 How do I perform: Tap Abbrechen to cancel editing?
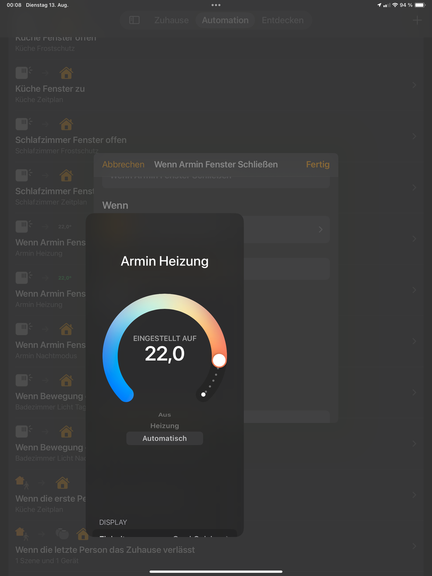123,165
